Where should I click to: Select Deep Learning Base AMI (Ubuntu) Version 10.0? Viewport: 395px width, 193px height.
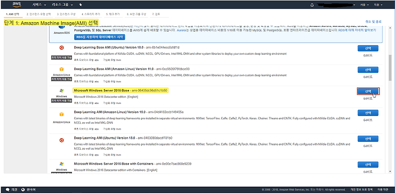tap(368, 49)
